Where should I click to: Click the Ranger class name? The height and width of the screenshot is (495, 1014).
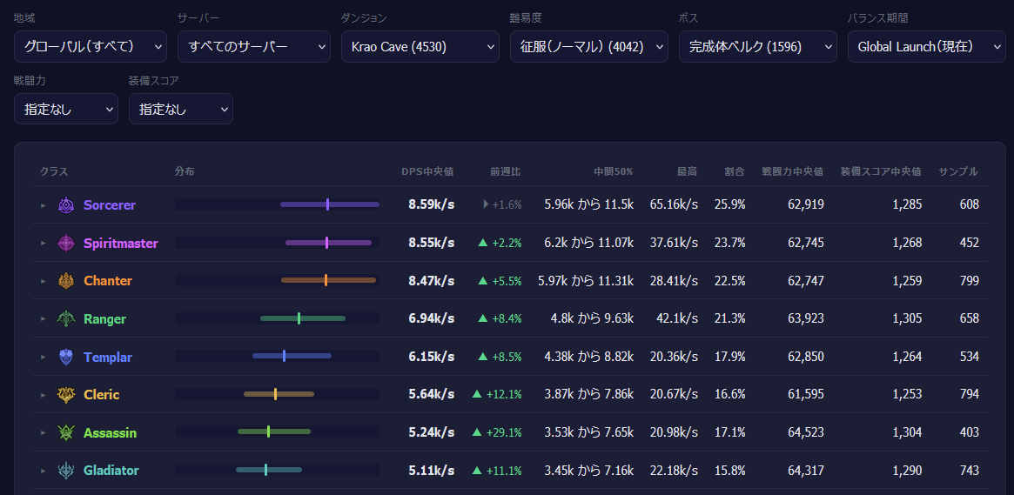(x=104, y=318)
